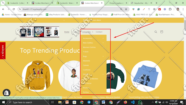Switch to the RegulusStar browser tab
186x105 pixels.
coord(141,3)
